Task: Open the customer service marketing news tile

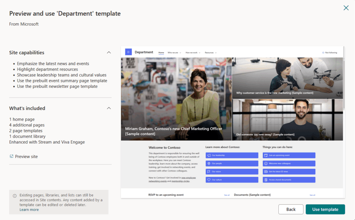Action: click(x=287, y=78)
